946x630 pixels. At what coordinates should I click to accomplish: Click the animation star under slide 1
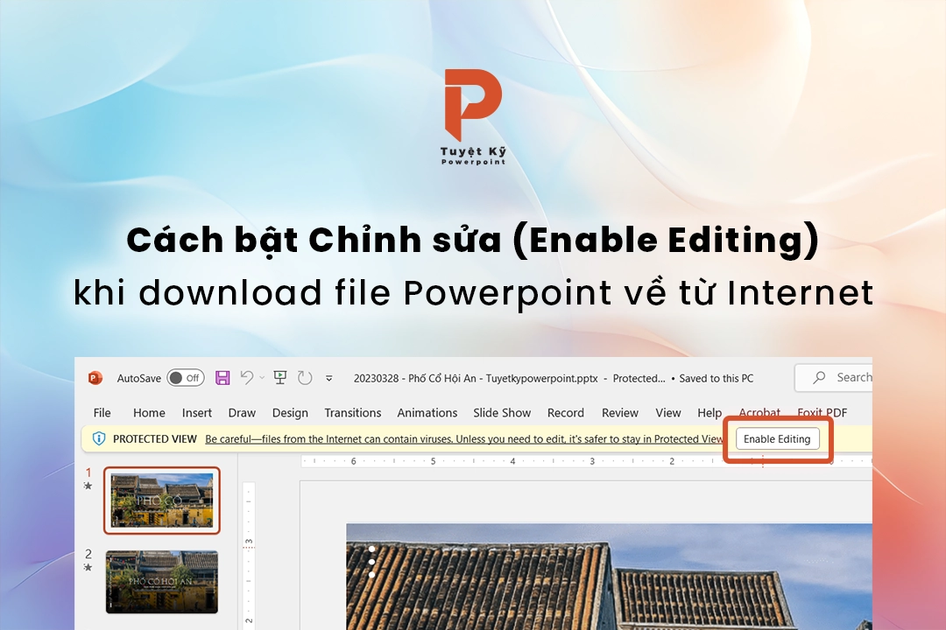click(88, 486)
